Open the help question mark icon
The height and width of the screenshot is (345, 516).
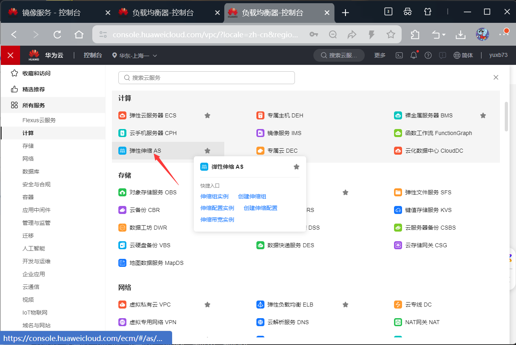tap(428, 55)
